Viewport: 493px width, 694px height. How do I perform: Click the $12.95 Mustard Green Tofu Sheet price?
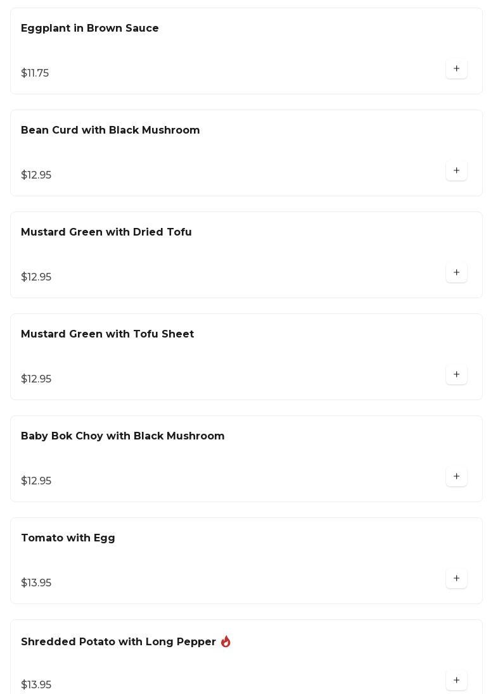(x=36, y=379)
